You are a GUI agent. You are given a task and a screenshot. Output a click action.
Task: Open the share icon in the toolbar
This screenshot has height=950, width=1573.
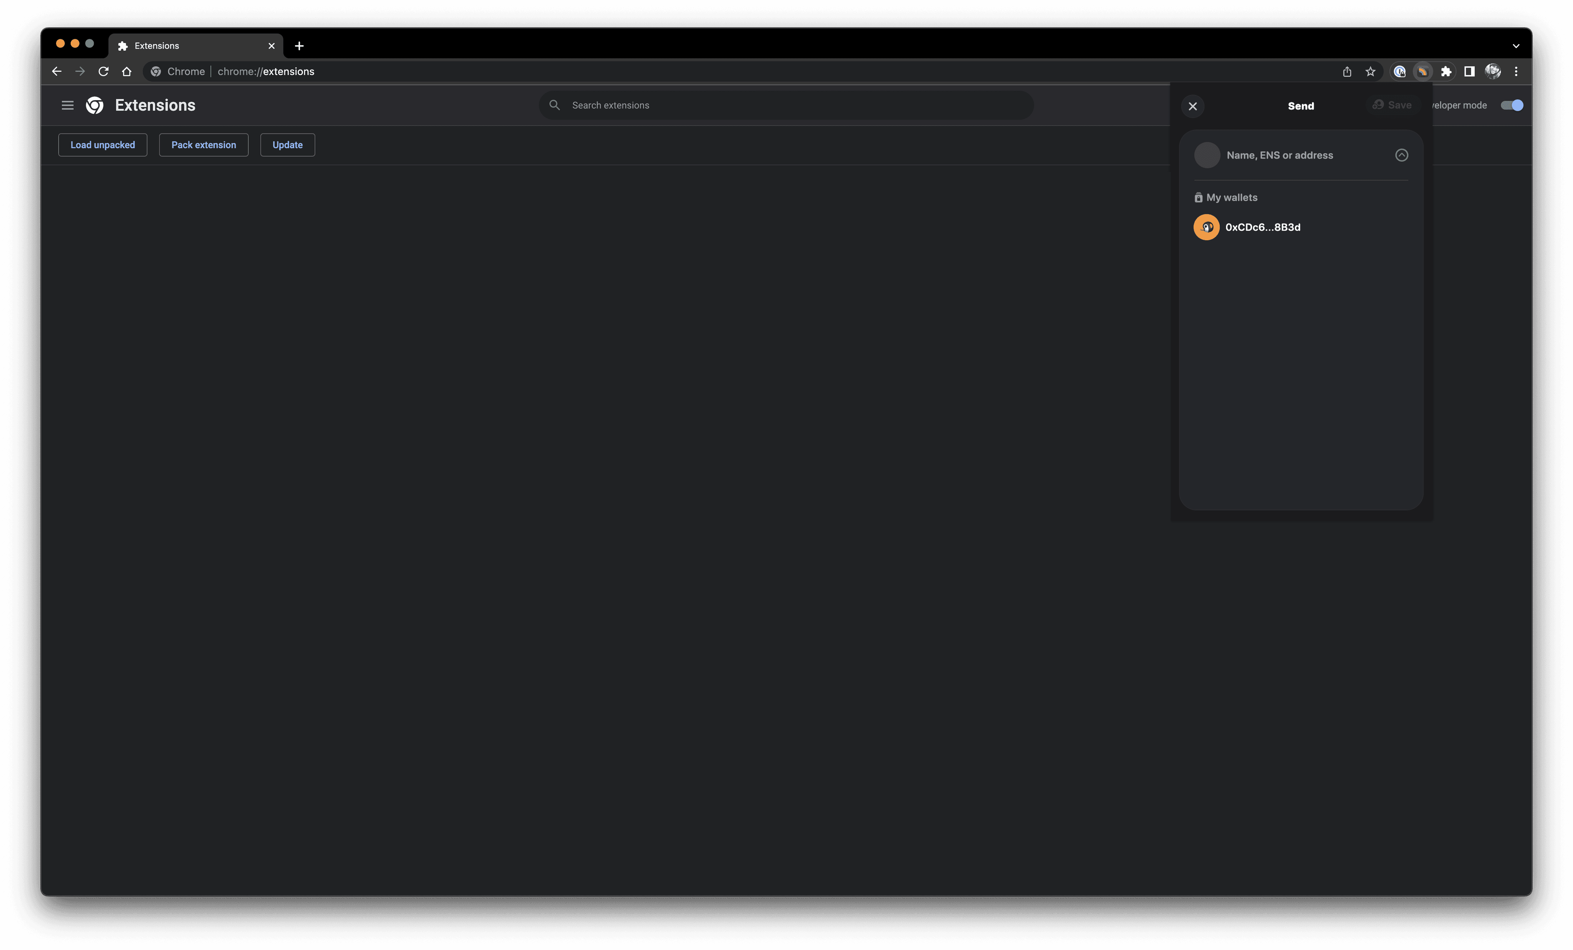coord(1348,71)
